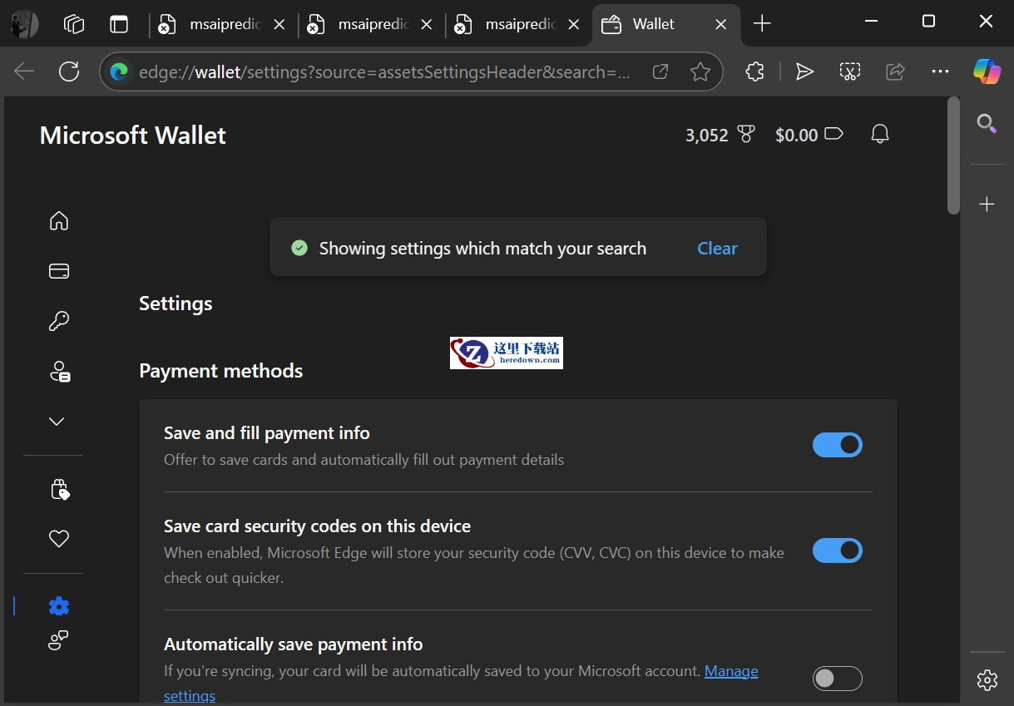Switch to the first msaipredic tab
Screen dimensions: 1014x706
222,24
